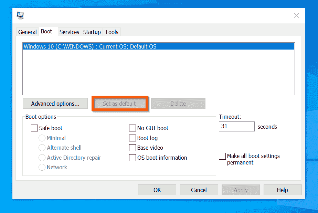Click the Timeout seconds input field
The image size is (318, 213).
tap(237, 126)
